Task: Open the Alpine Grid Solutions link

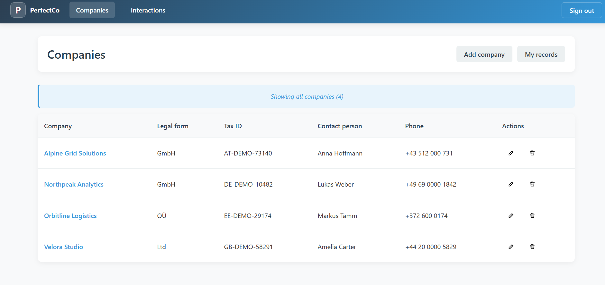Action: click(x=75, y=153)
